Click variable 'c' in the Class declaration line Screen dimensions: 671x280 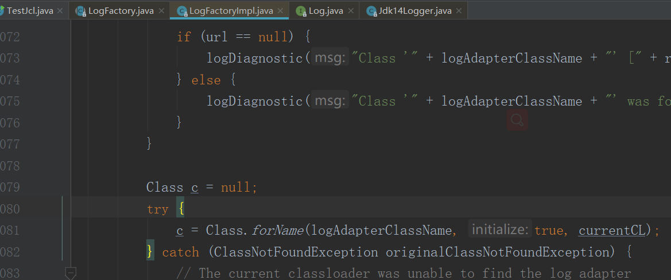(195, 188)
